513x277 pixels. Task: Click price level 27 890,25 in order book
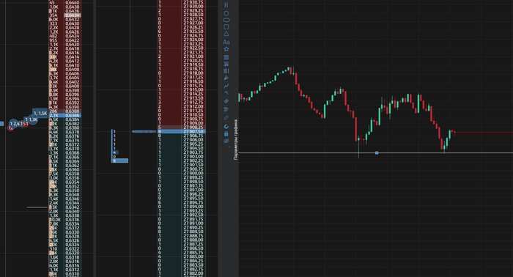point(193,227)
